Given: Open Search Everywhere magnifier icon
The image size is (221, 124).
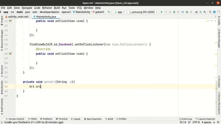Looking at the screenshot, I should coord(210,12).
